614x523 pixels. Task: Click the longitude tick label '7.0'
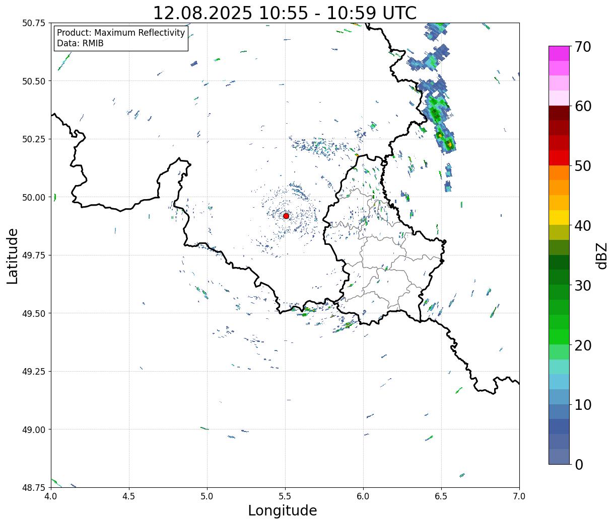(519, 496)
